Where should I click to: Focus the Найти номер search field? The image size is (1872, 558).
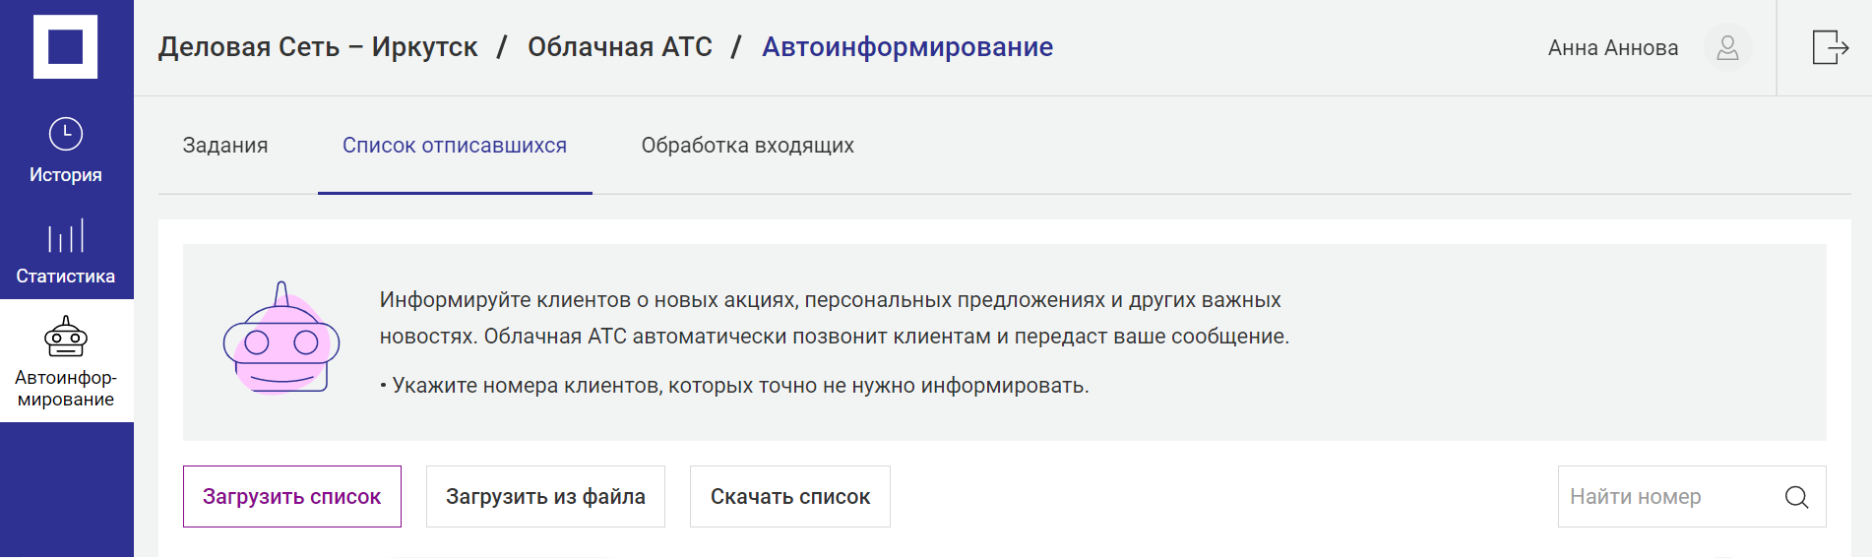(1663, 497)
